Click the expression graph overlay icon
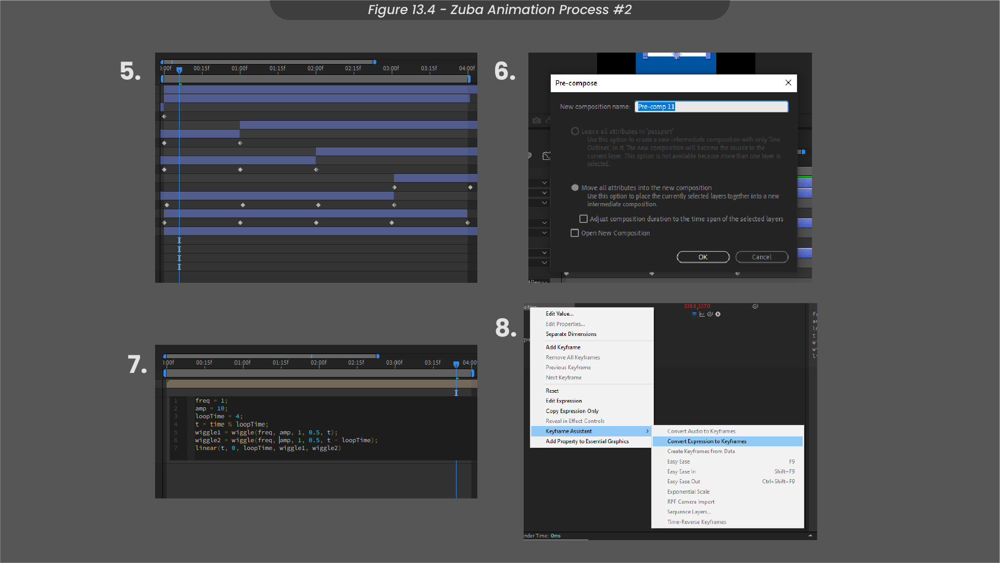Screen dimensions: 1000x563 point(702,314)
